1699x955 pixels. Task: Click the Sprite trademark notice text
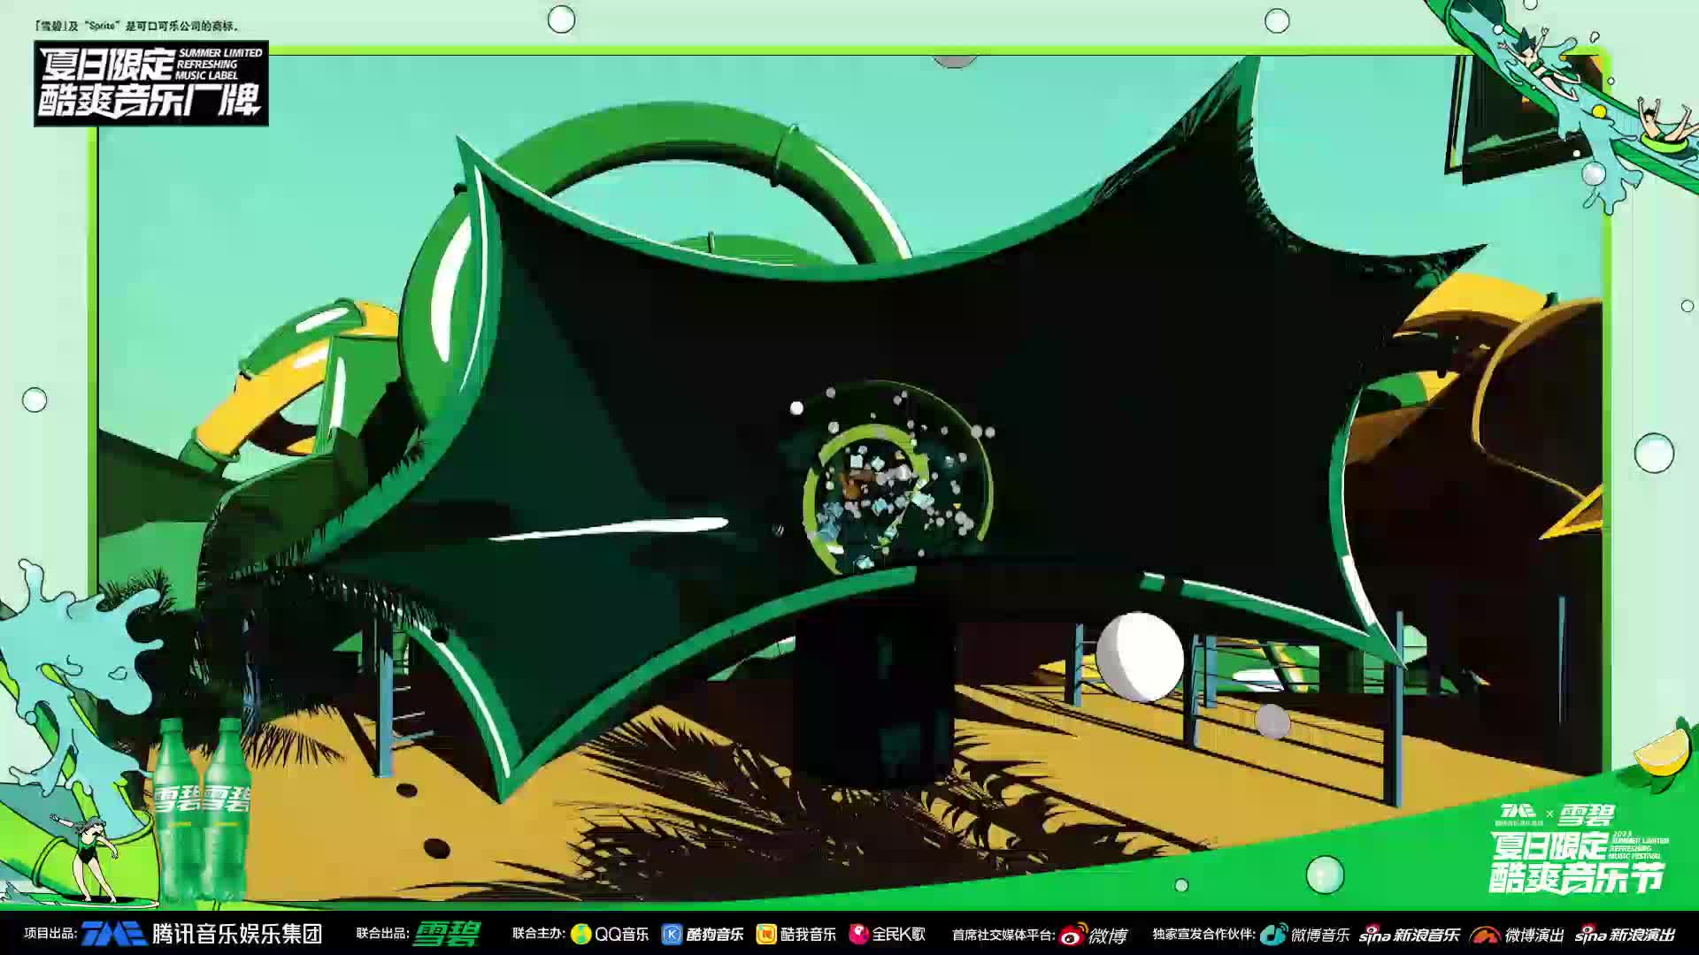point(136,26)
